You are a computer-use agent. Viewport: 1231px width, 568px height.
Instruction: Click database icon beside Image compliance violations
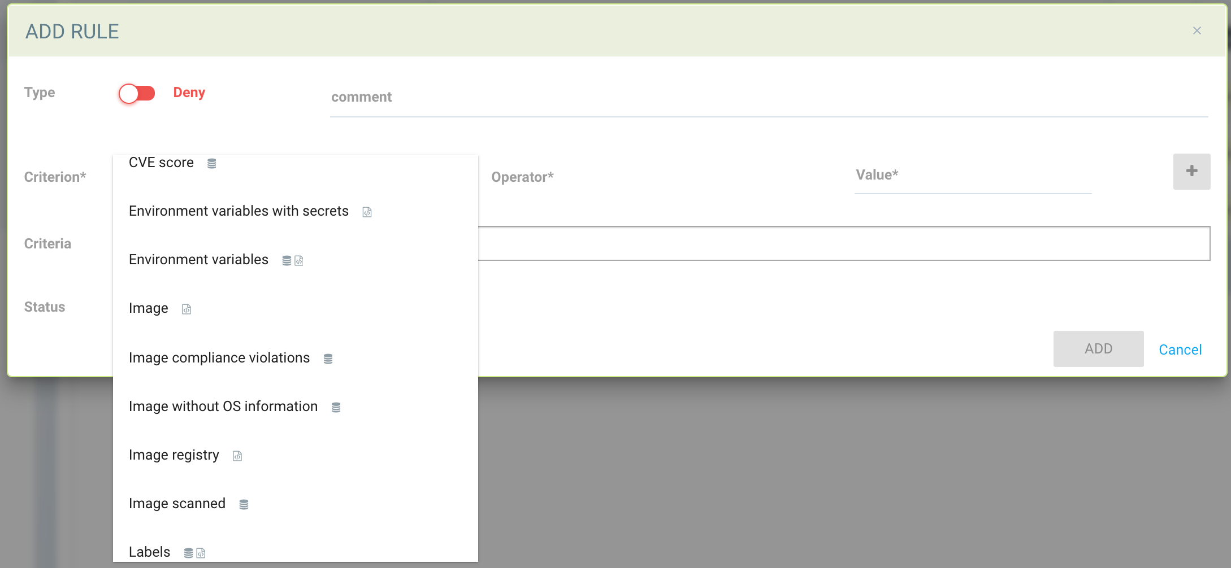328,359
